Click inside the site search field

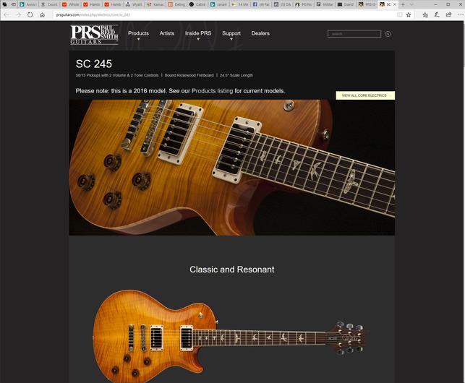pyautogui.click(x=354, y=34)
